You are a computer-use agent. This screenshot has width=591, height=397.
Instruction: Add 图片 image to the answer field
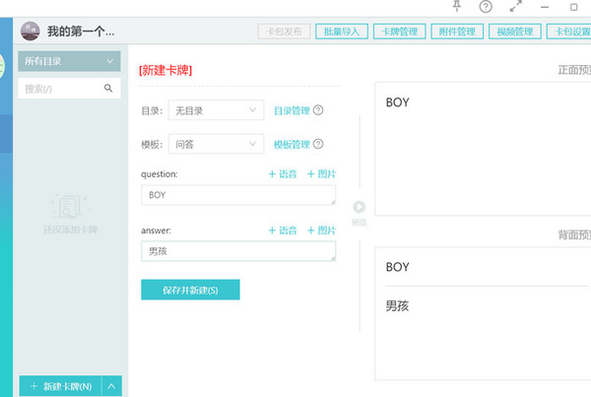point(321,231)
